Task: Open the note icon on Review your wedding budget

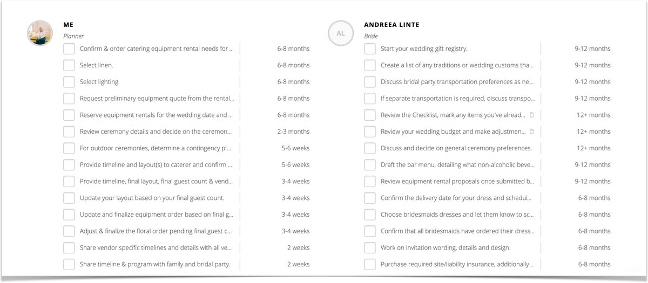Action: click(x=532, y=132)
